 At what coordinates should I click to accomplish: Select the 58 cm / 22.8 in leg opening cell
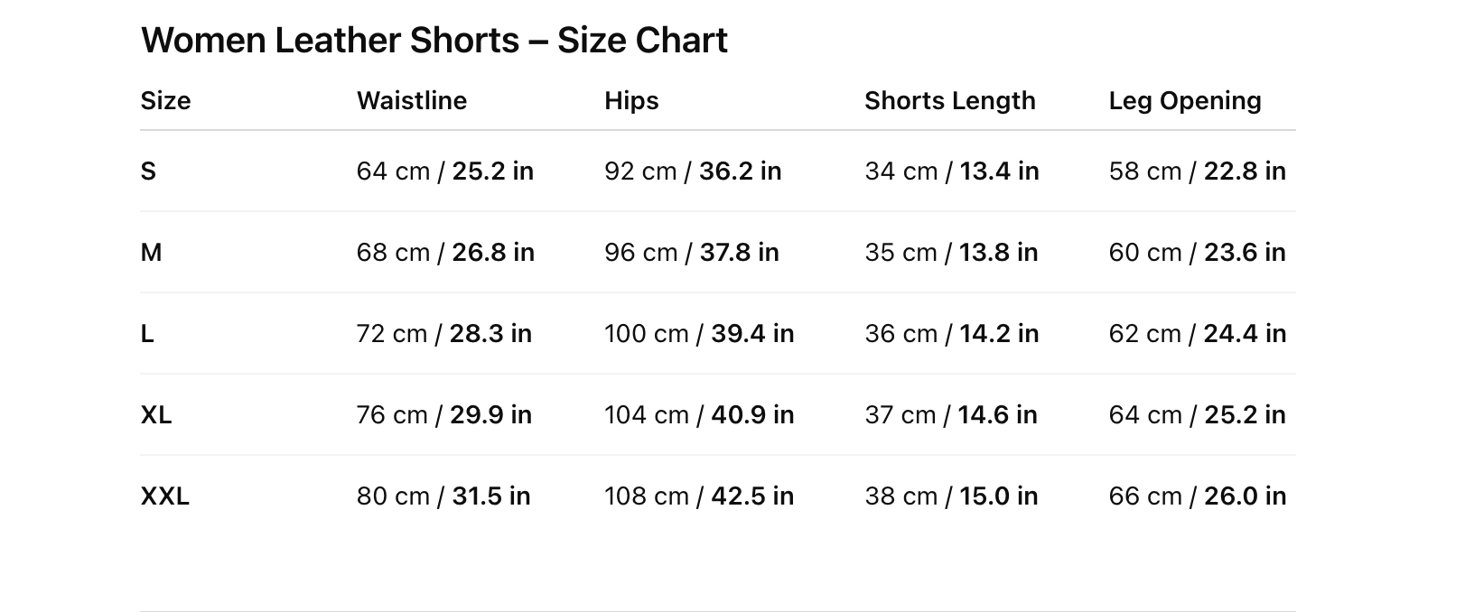coord(1197,172)
